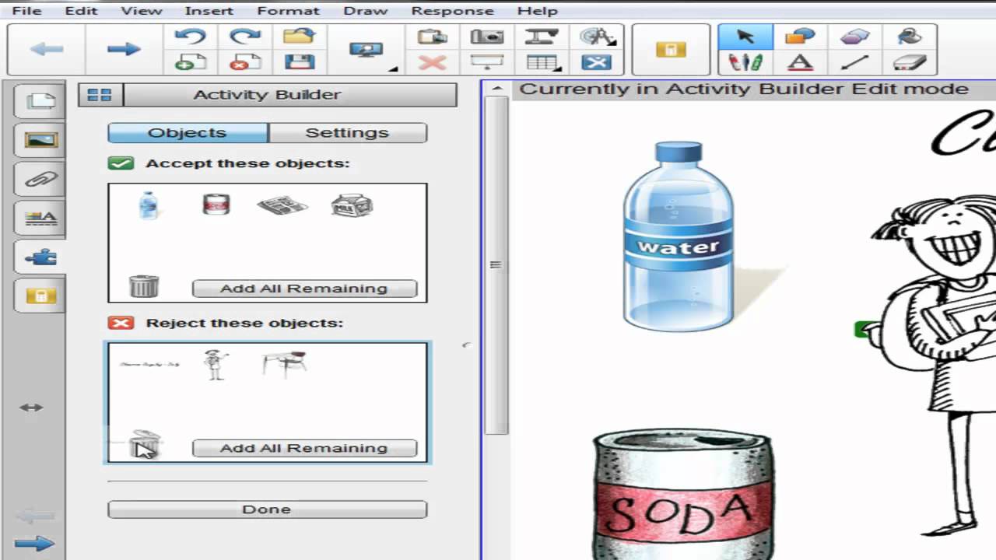
Task: Select the water bottle thumbnail in the Accept list
Action: tap(148, 205)
